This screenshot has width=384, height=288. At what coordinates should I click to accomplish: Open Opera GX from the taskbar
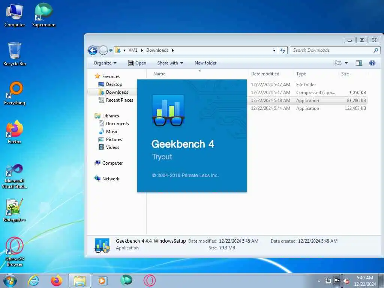[149, 280]
